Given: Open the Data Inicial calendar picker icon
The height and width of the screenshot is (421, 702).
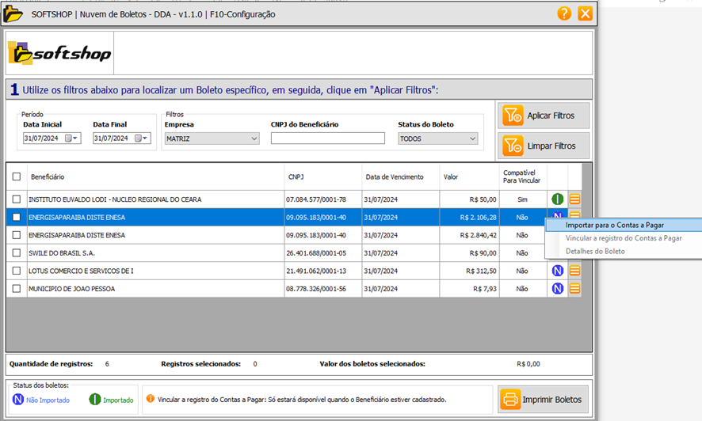Looking at the screenshot, I should [x=70, y=138].
